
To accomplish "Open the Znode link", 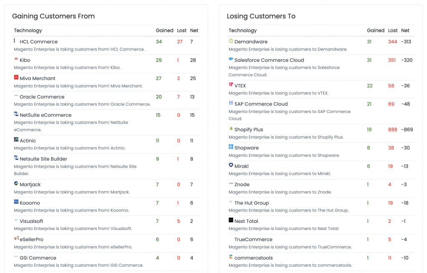I will coord(242,185).
